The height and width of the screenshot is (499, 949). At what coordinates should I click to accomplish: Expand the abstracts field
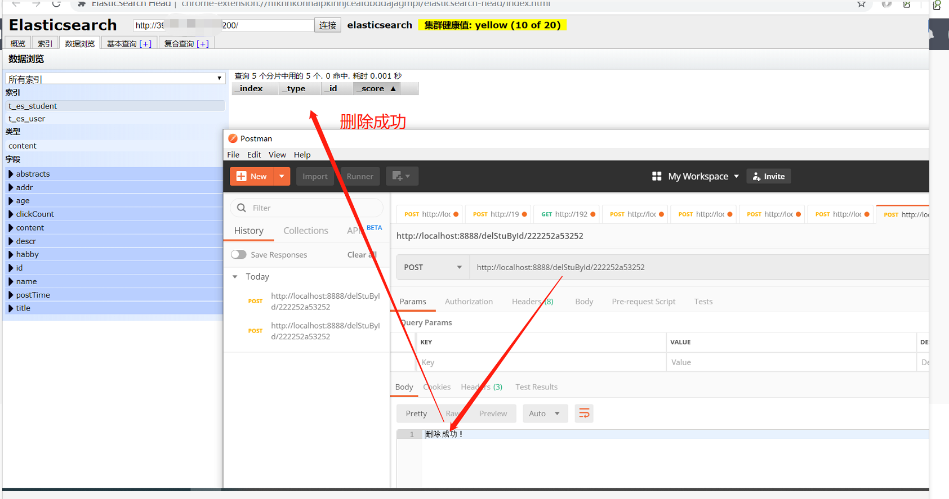[11, 174]
